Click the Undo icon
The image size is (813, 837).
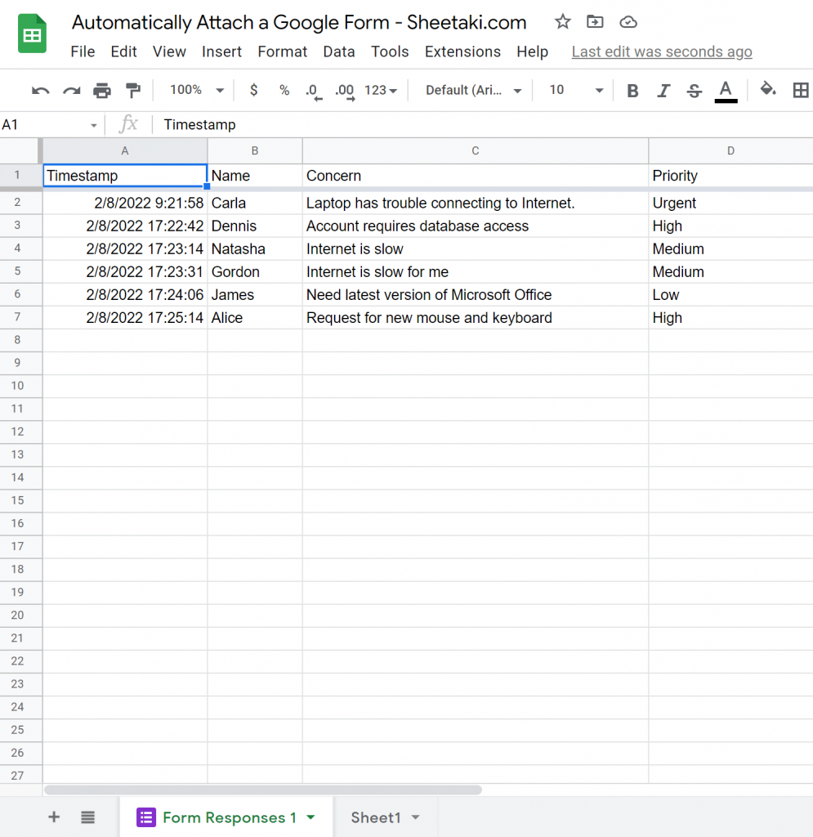pos(40,90)
